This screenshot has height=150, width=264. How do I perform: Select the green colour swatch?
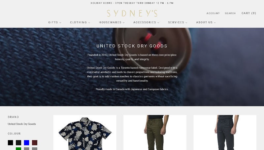(x=18, y=149)
